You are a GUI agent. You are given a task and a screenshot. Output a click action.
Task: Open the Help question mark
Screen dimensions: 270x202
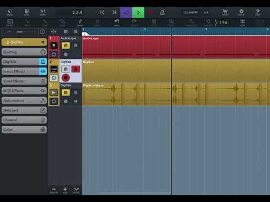tap(258, 12)
